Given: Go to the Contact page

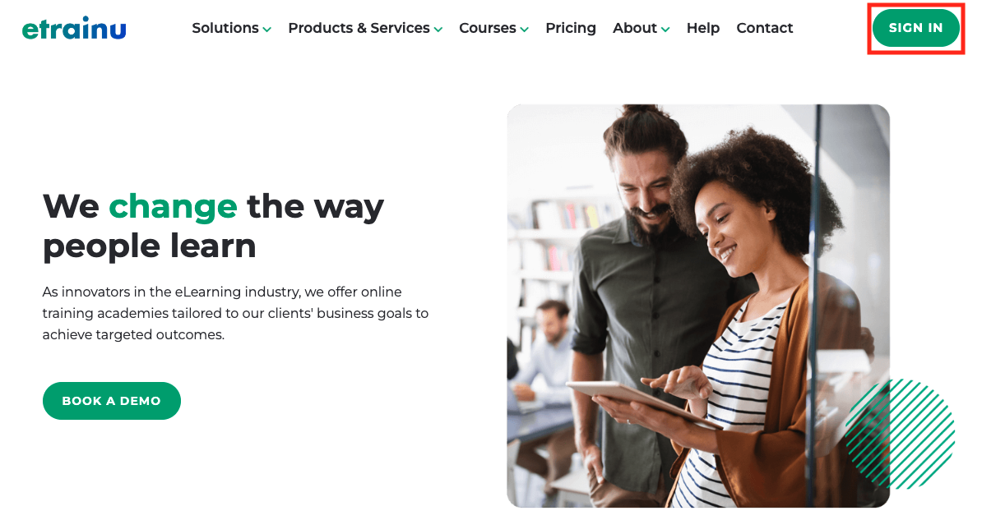Looking at the screenshot, I should pyautogui.click(x=765, y=28).
